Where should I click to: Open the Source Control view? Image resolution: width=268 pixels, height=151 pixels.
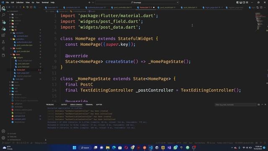pyautogui.click(x=3, y=22)
